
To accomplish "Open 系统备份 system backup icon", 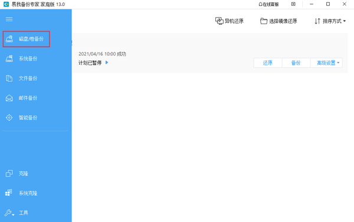I will pyautogui.click(x=9, y=59).
